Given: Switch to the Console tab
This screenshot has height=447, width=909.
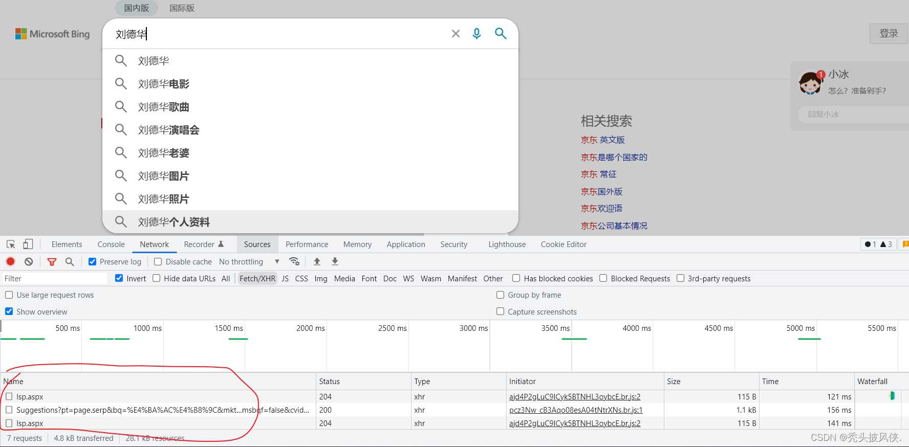Looking at the screenshot, I should click(x=111, y=244).
